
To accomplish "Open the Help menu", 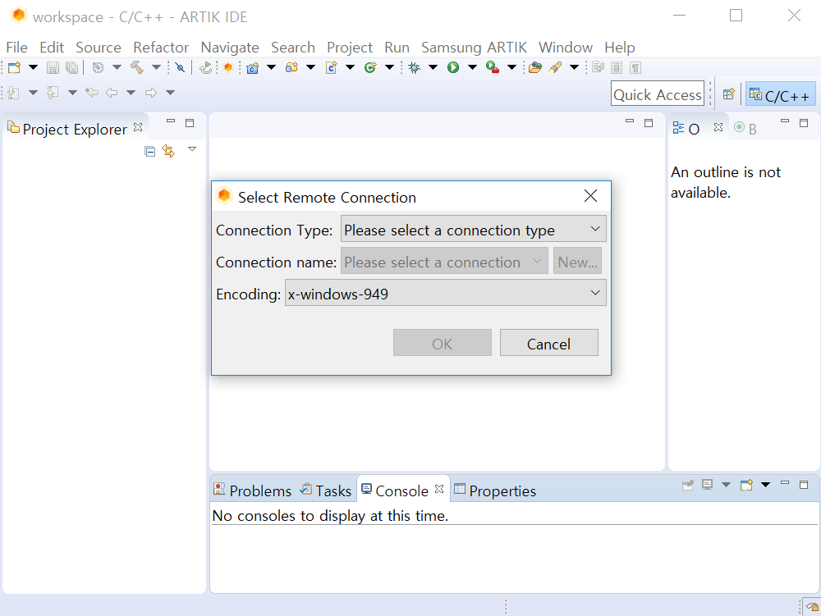I will coord(619,48).
